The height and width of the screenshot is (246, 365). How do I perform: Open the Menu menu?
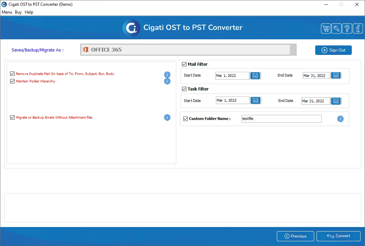coord(7,12)
